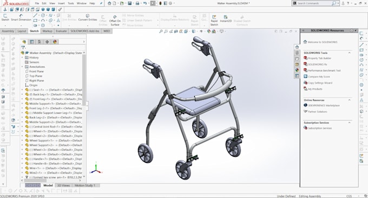Collapse the SOLIDWORKS Tools section chevron
The width and height of the screenshot is (368, 198).
[x=349, y=53]
